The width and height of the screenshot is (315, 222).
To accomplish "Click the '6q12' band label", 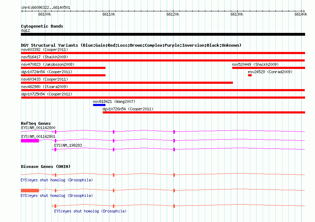I will pos(25,30).
